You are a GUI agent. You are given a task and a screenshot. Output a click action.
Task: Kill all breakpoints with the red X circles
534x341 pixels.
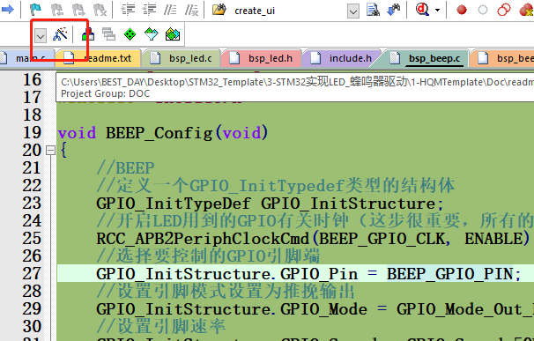point(526,10)
